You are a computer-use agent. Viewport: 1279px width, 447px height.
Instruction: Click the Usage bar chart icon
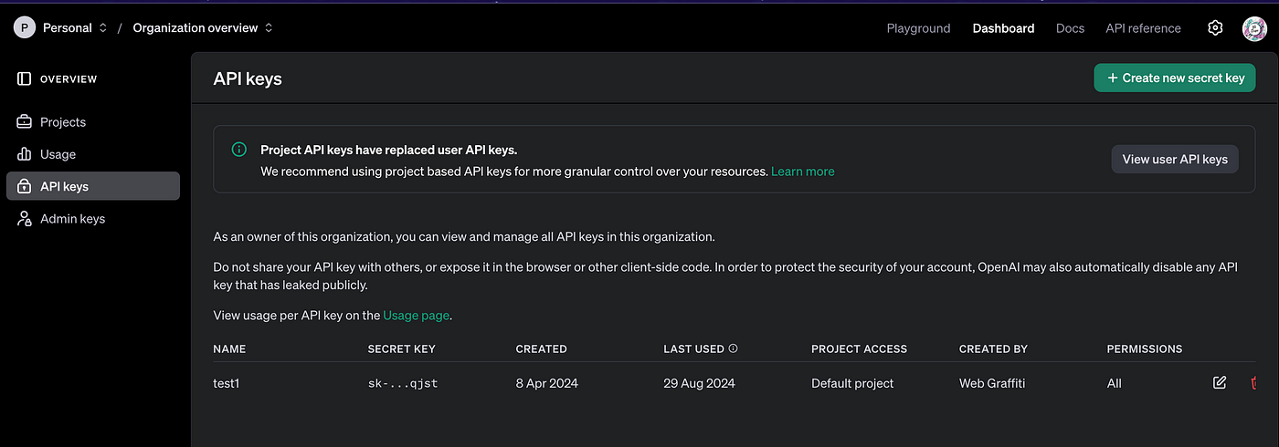point(25,154)
